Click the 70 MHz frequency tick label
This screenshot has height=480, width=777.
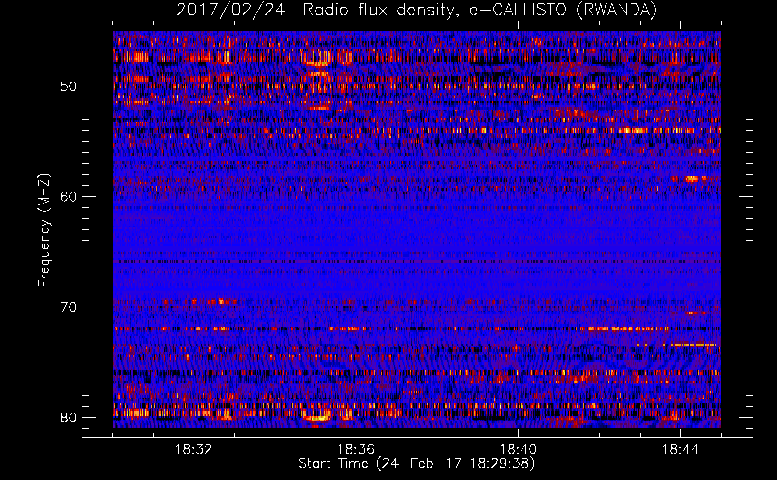69,307
